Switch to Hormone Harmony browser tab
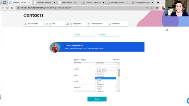This screenshot has width=189, height=106. (x=44, y=3)
